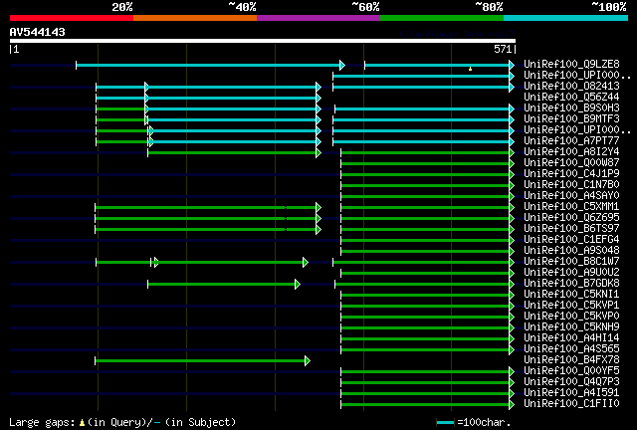Screen dimensions: 637x430
Task: Select the UniRef100_Q6Z695 label
Action: pos(571,218)
